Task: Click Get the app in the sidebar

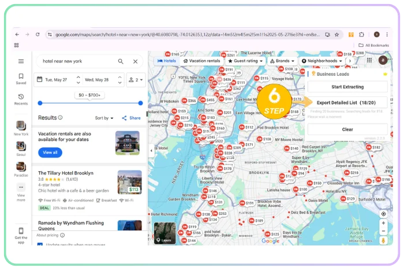Action: click(21, 236)
